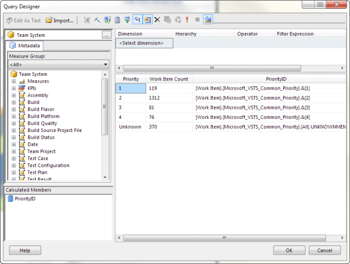The image size is (350, 264).
Task: Expand the Build Platform dimension node
Action: click(x=14, y=117)
